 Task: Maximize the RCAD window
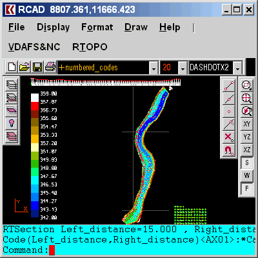click(237, 10)
